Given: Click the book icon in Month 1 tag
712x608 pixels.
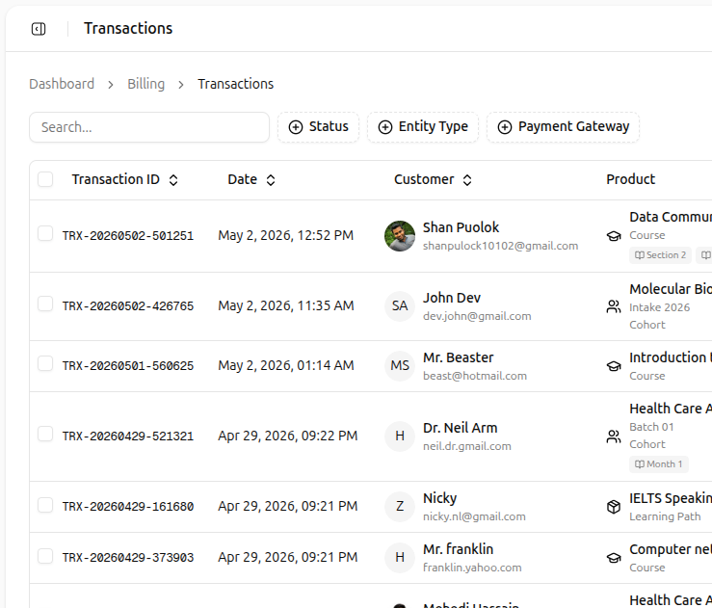Looking at the screenshot, I should 640,464.
